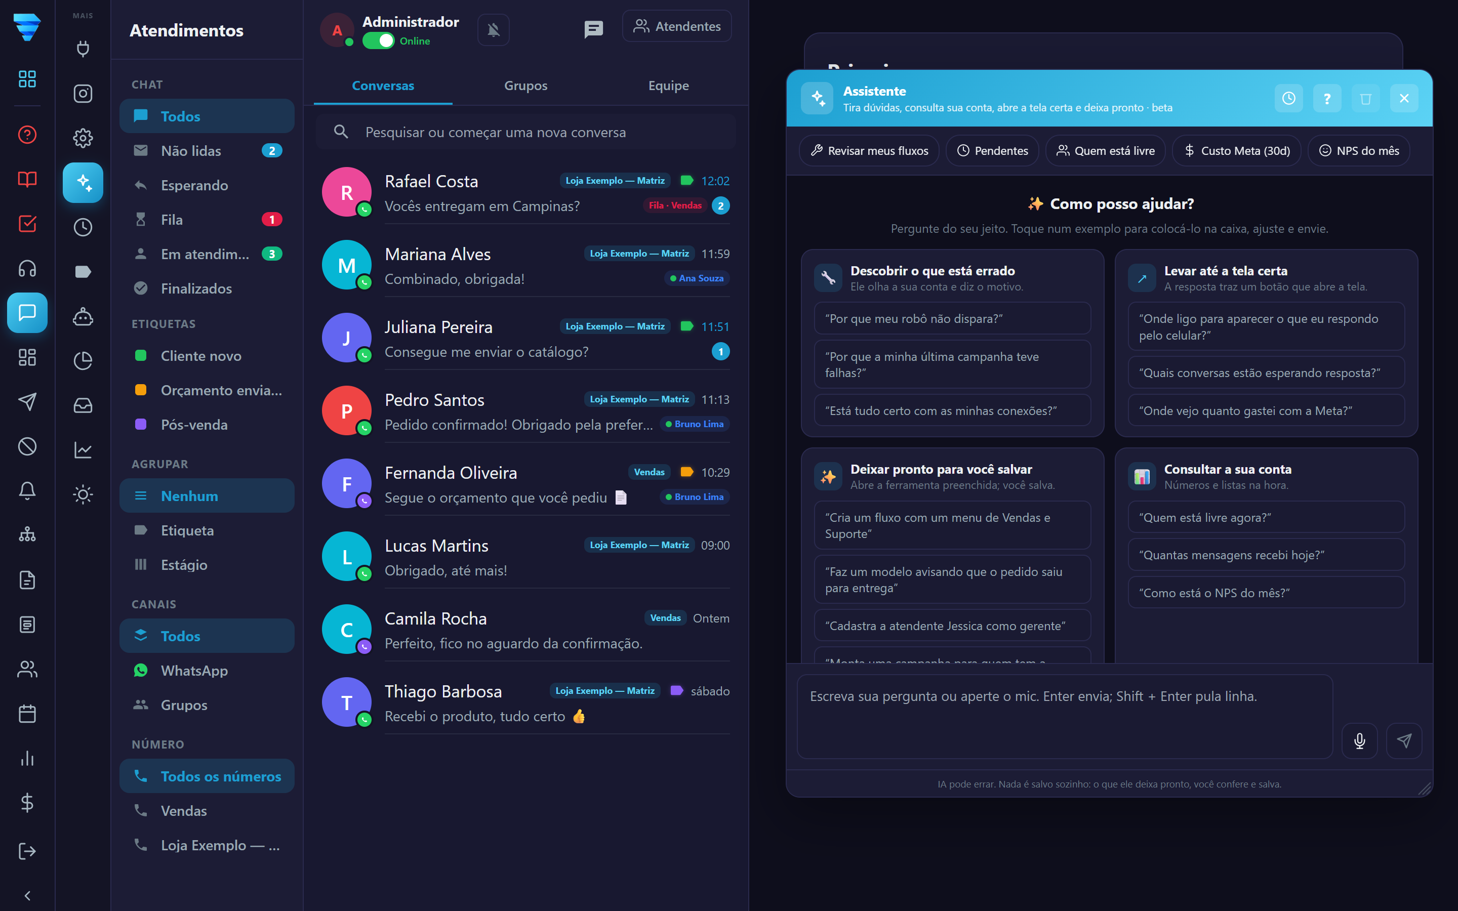Click Revisar meus fluxos chip
1458x911 pixels.
(869, 151)
